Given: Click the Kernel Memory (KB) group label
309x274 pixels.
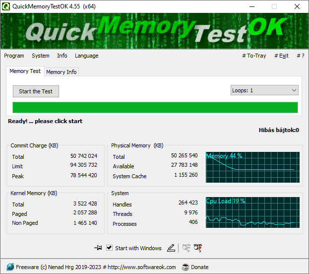Looking at the screenshot, I should pos(34,193).
